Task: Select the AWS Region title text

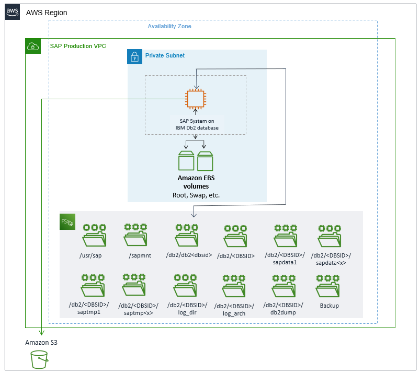Action: pos(46,13)
